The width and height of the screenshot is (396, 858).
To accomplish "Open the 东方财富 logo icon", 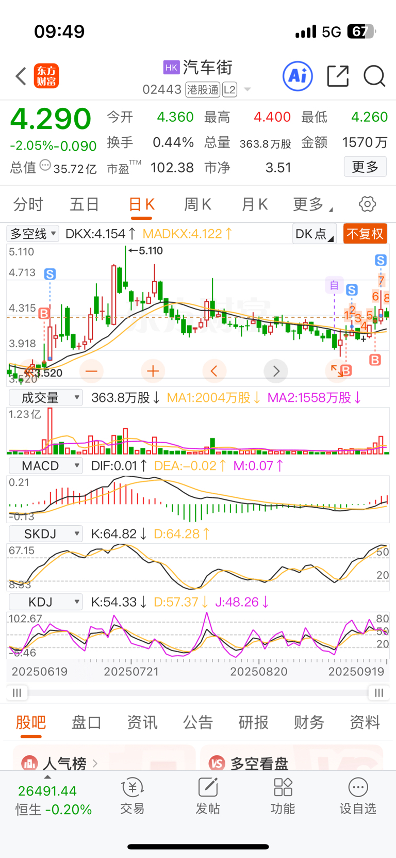I will click(46, 76).
